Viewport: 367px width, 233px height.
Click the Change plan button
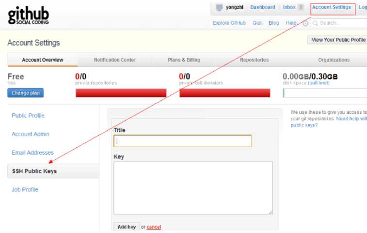(x=26, y=93)
